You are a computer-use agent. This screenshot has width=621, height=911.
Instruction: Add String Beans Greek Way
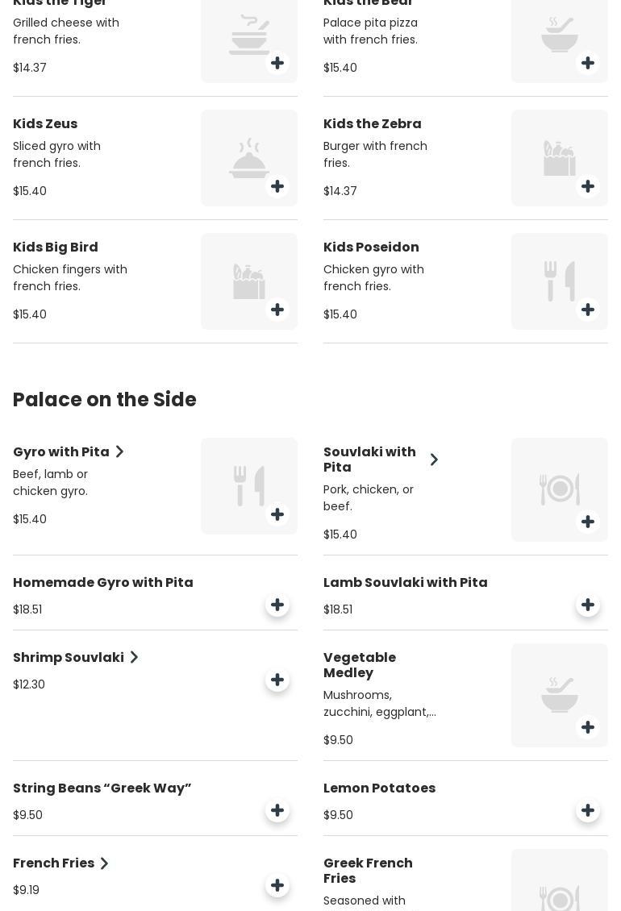coord(277,810)
